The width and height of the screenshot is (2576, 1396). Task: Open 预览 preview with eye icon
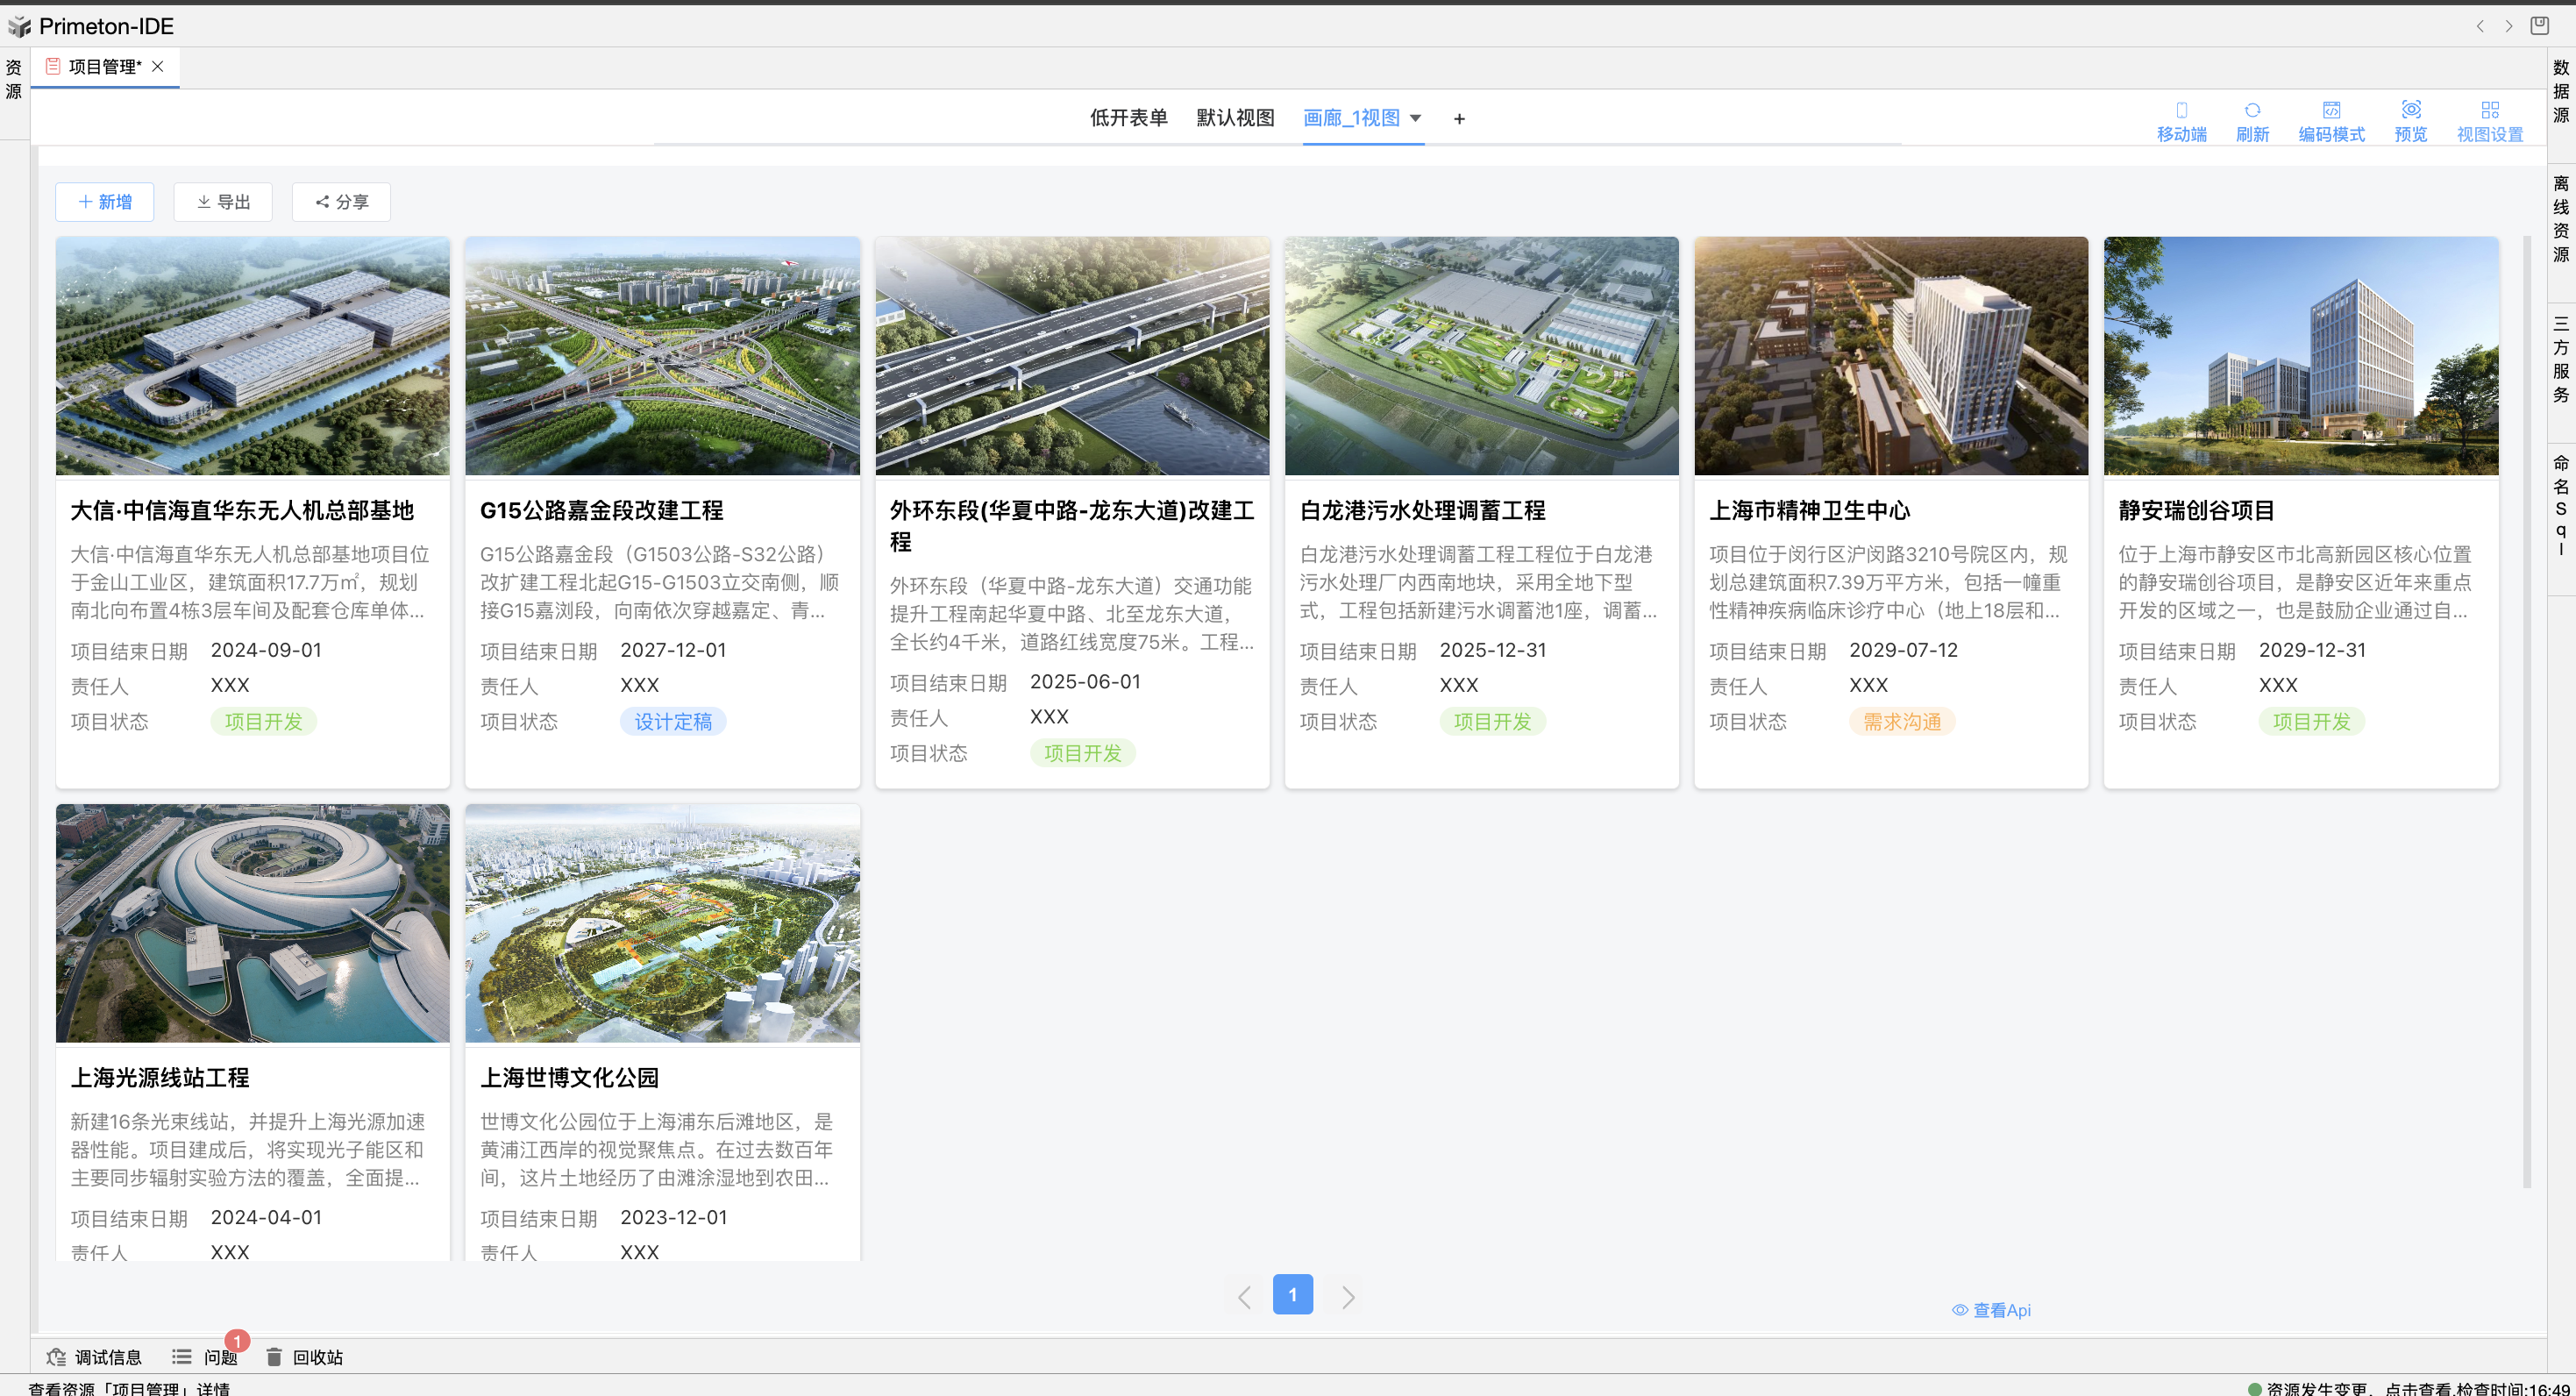point(2410,120)
